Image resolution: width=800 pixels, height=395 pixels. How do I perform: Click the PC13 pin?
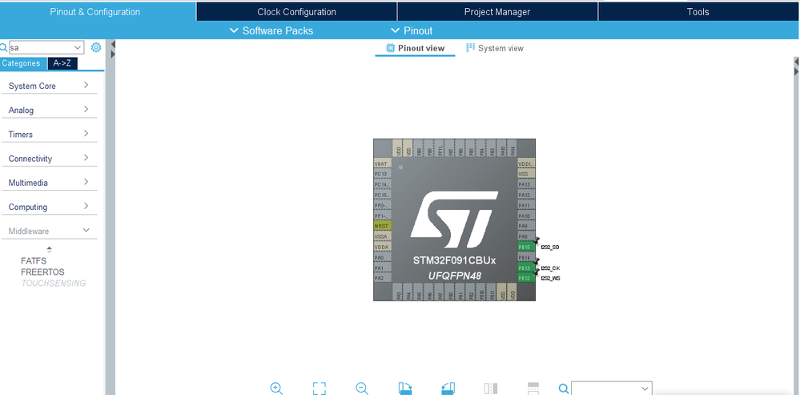pos(383,174)
